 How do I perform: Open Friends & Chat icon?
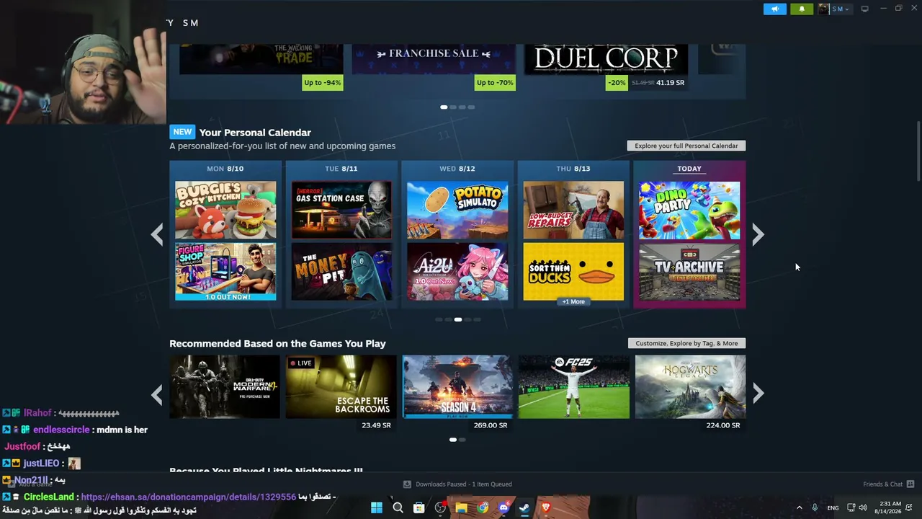pyautogui.click(x=910, y=484)
